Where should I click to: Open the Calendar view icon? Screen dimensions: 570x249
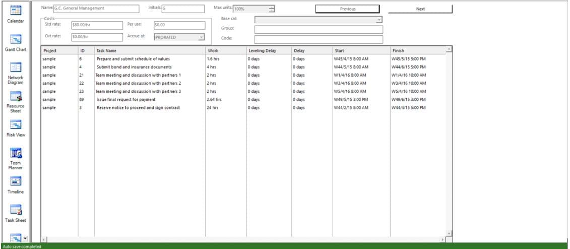coord(16,10)
